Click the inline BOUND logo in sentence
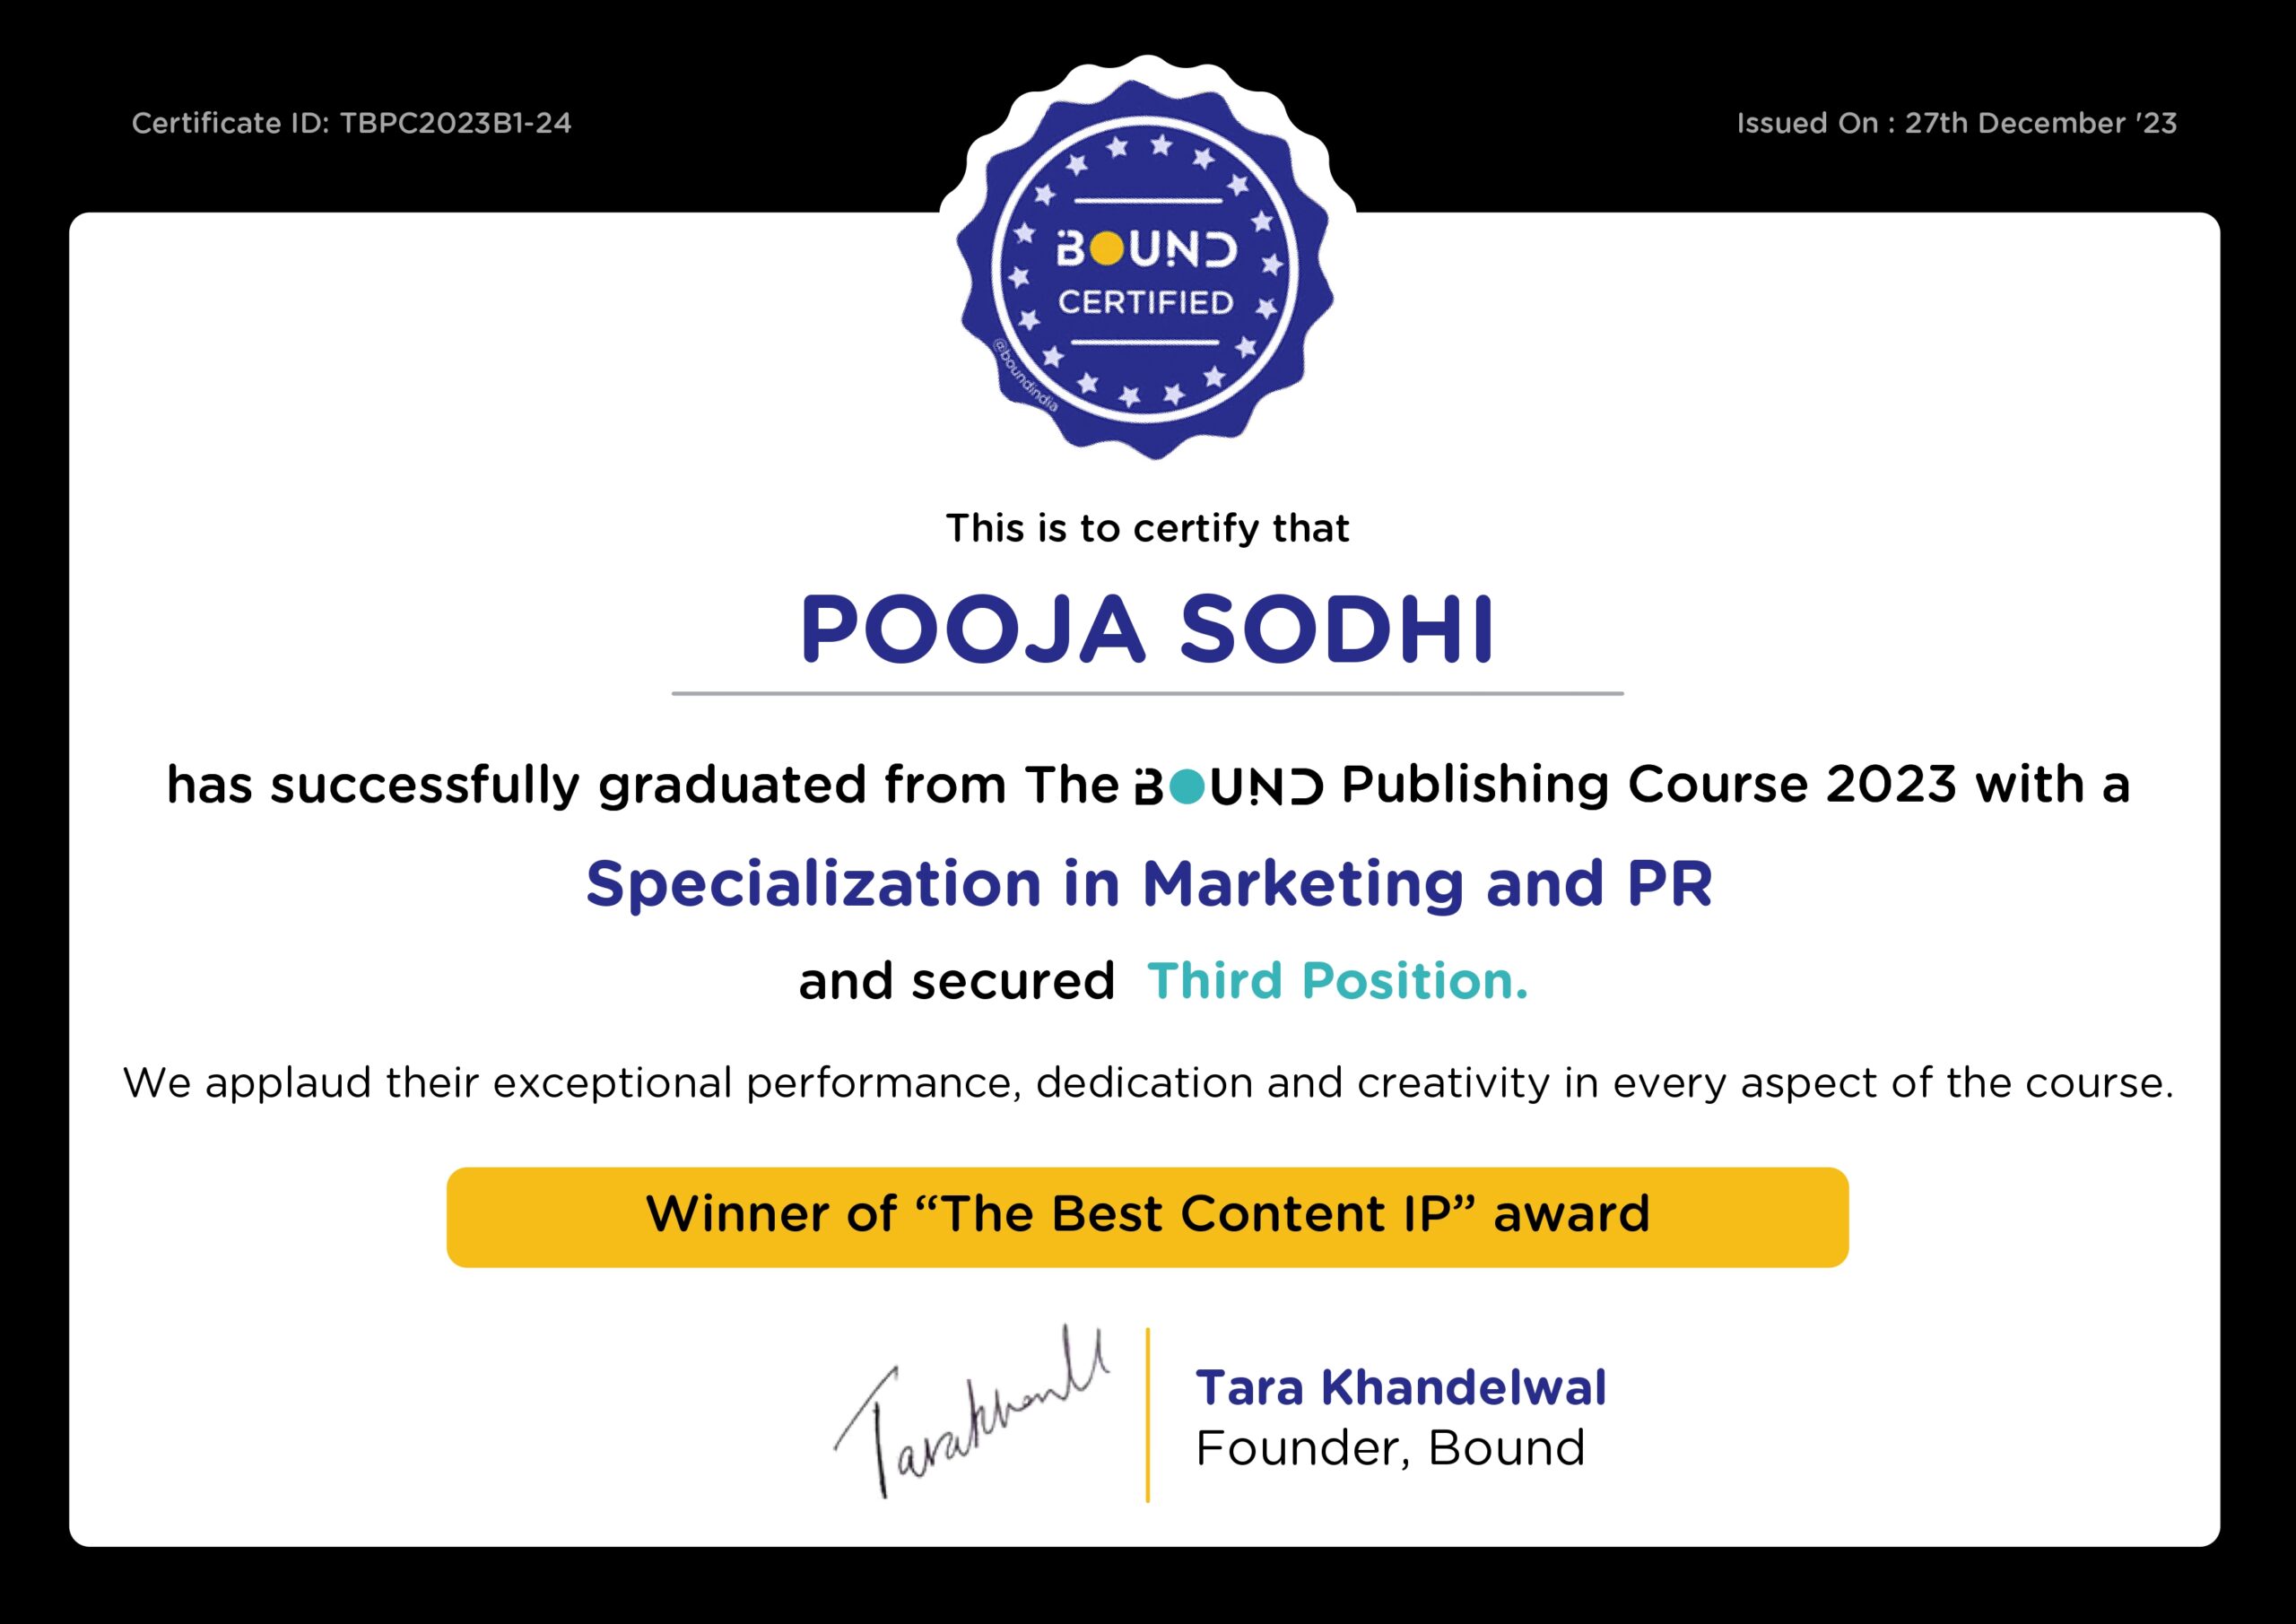Image resolution: width=2296 pixels, height=1624 pixels. coord(1229,788)
